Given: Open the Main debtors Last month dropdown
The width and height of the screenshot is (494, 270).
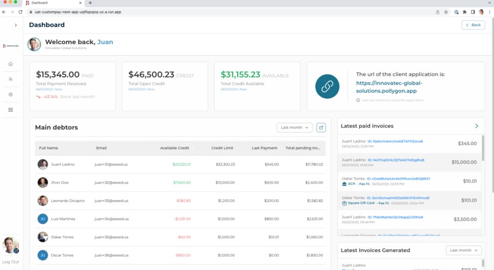Looking at the screenshot, I should click(x=294, y=128).
